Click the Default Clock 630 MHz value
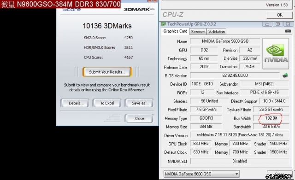295x180 pixels. pos(201,152)
